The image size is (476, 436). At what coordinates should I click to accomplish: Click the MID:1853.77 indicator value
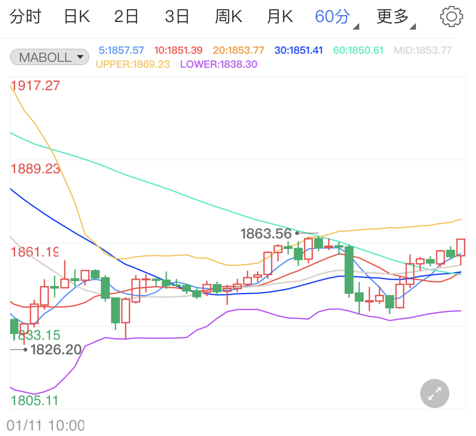423,50
